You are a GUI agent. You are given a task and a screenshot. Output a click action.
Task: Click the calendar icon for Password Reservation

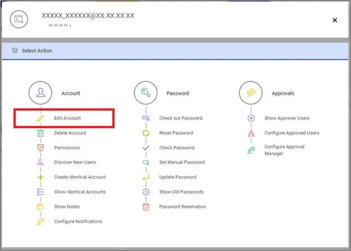coord(146,207)
